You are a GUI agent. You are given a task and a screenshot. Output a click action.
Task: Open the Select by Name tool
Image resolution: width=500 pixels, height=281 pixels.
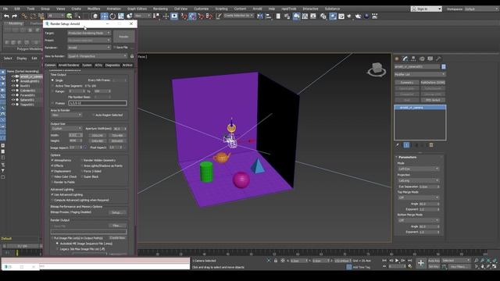(77, 16)
